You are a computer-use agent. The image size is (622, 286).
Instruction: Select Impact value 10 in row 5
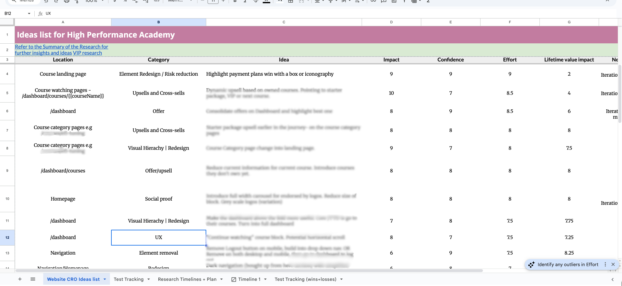click(x=391, y=93)
